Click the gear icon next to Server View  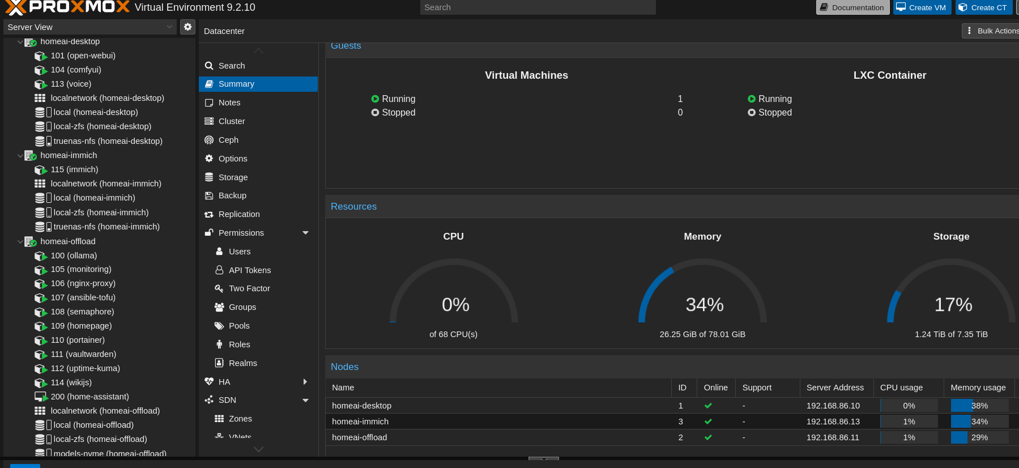tap(187, 27)
